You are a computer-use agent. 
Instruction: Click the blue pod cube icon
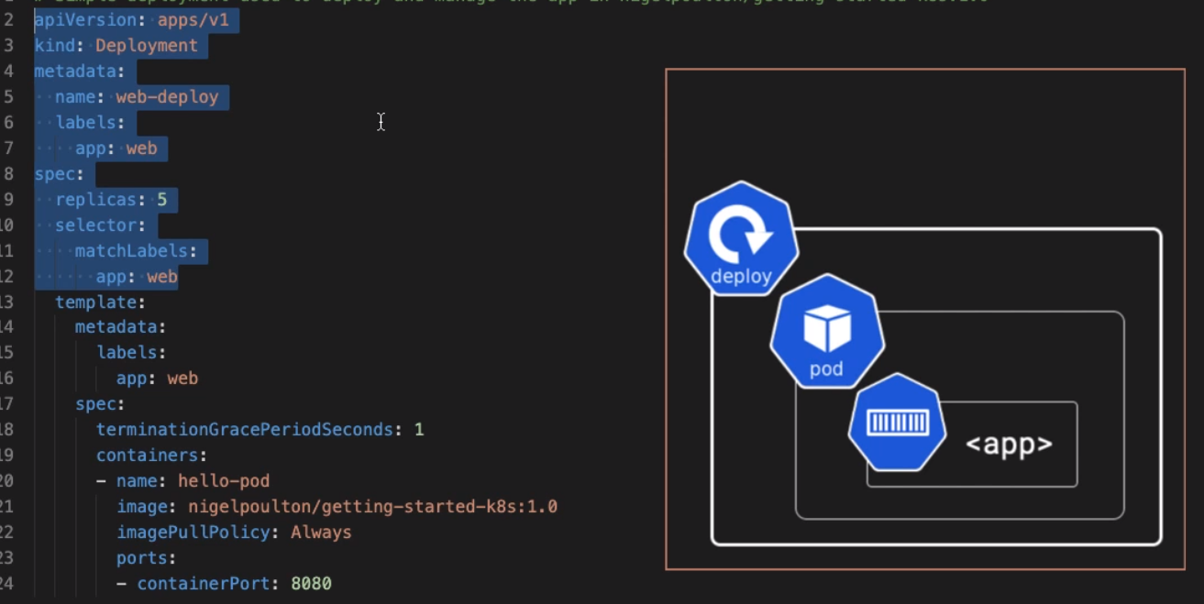click(x=827, y=333)
